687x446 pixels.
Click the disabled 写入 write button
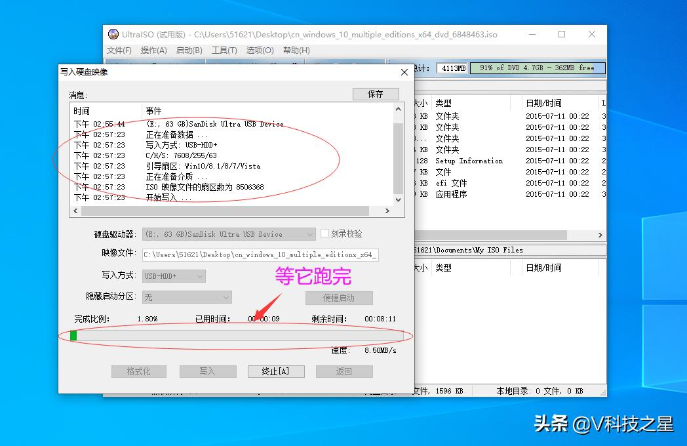point(208,371)
